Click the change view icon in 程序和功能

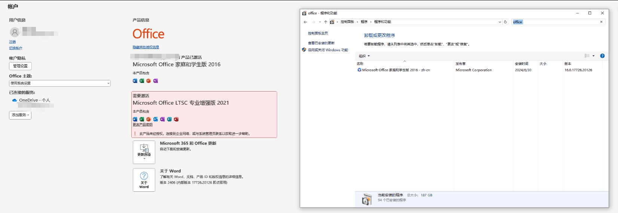coord(587,56)
